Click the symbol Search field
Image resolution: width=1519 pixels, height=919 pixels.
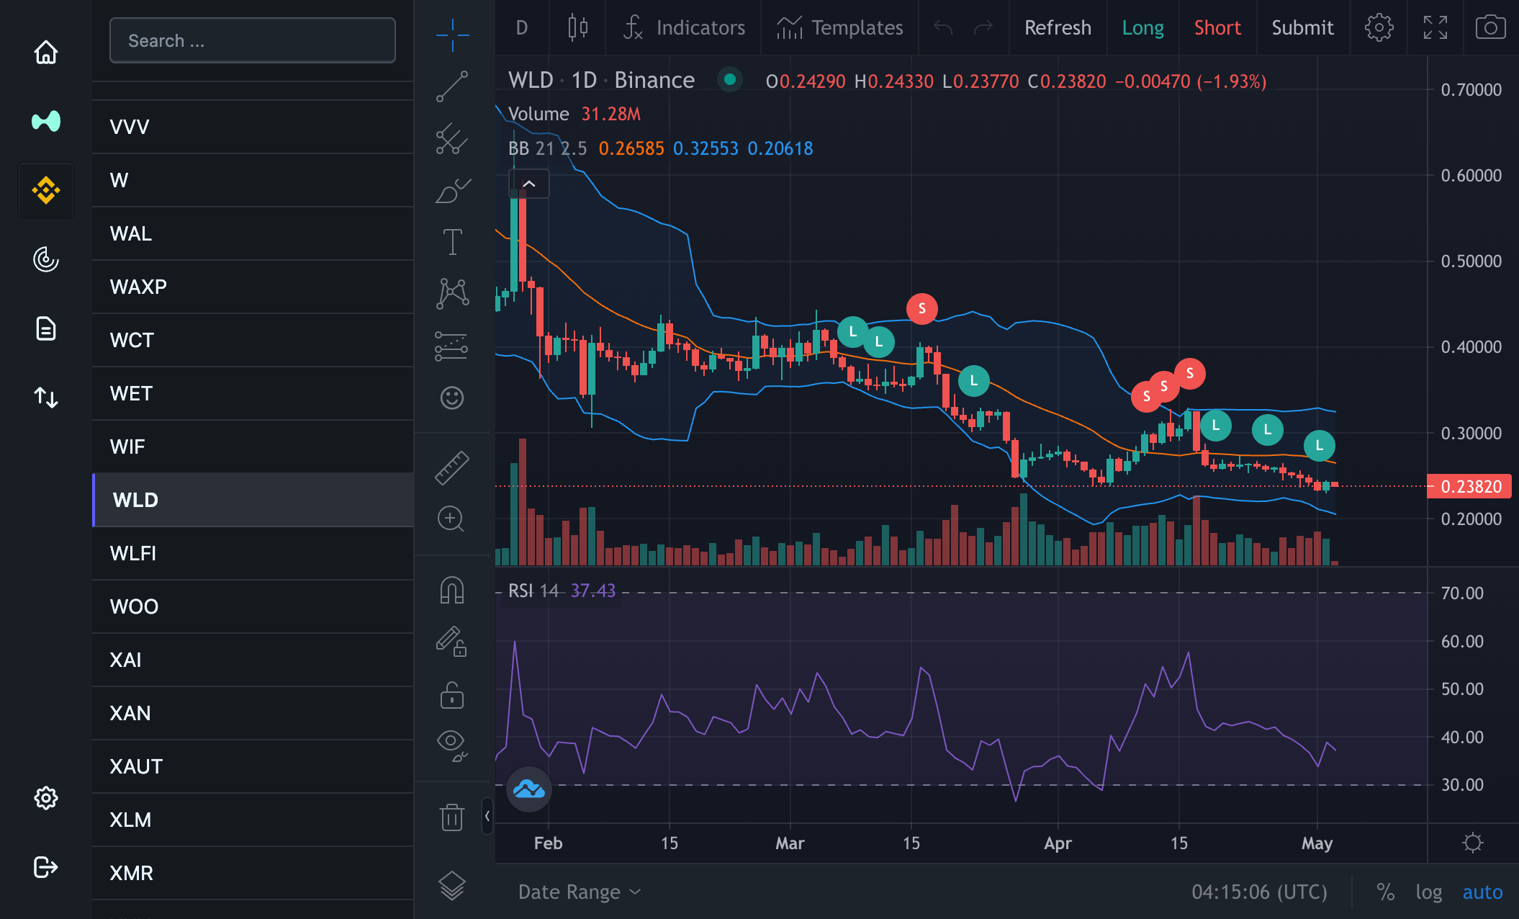click(x=253, y=40)
